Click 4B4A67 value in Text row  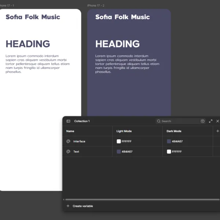(x=127, y=151)
